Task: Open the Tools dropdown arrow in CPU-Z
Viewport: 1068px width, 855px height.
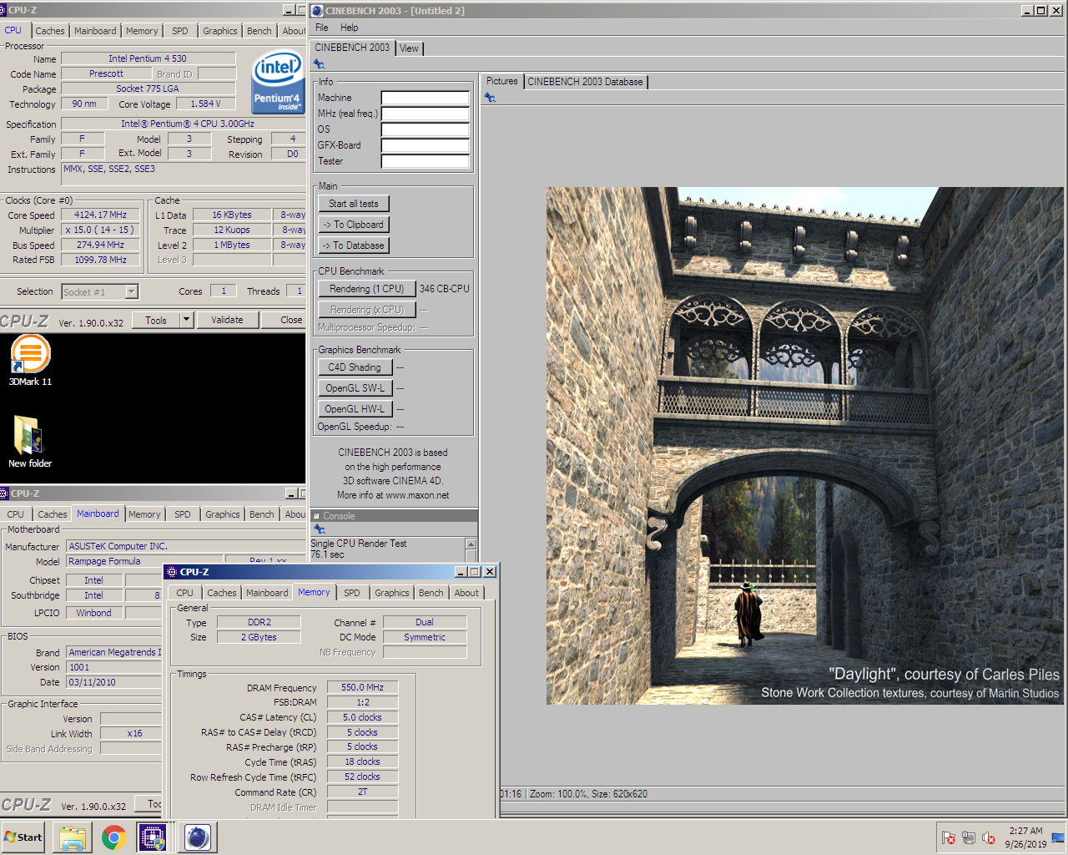Action: click(x=186, y=320)
